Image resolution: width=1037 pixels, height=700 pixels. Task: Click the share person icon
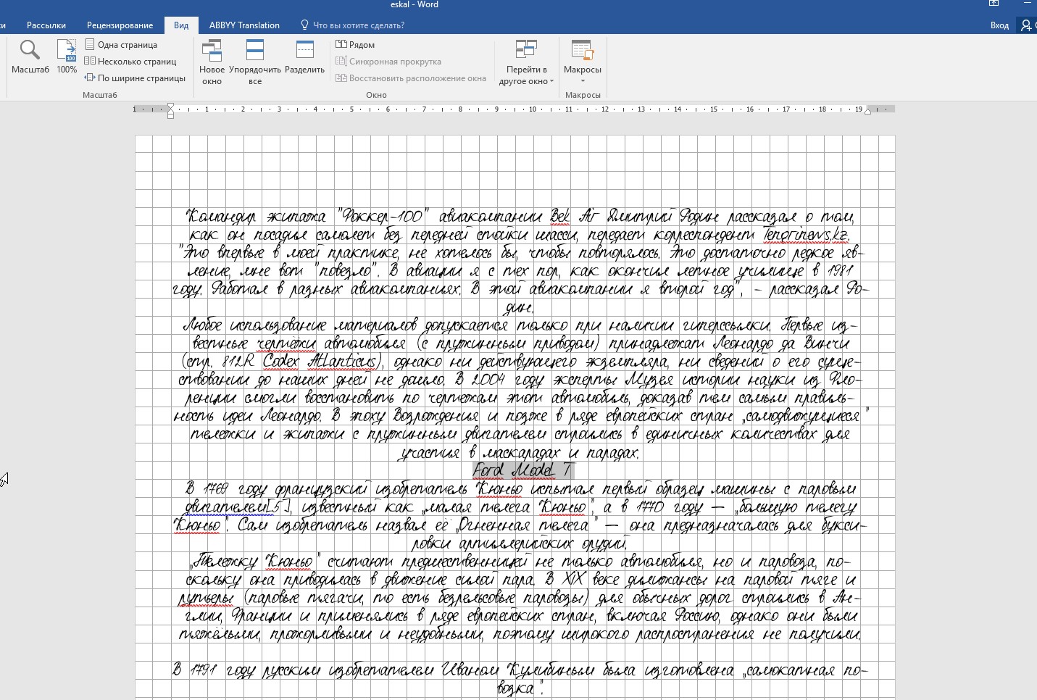point(1026,25)
